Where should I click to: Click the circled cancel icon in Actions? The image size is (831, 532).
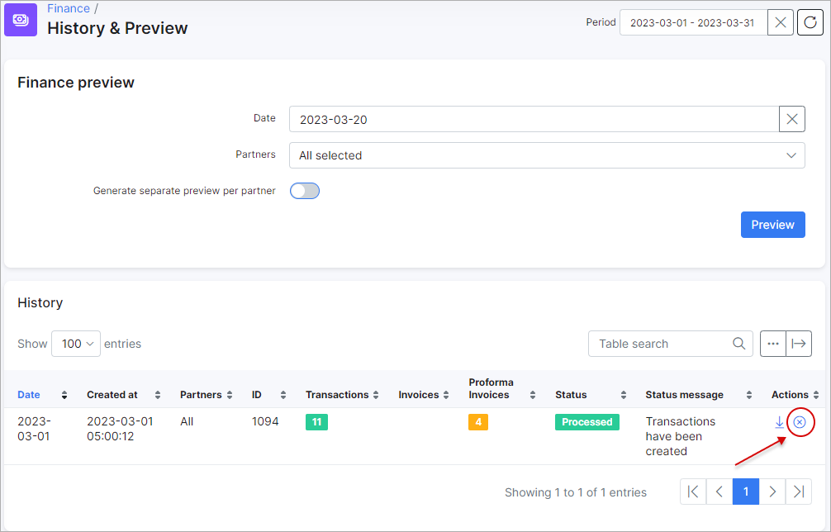pos(800,422)
